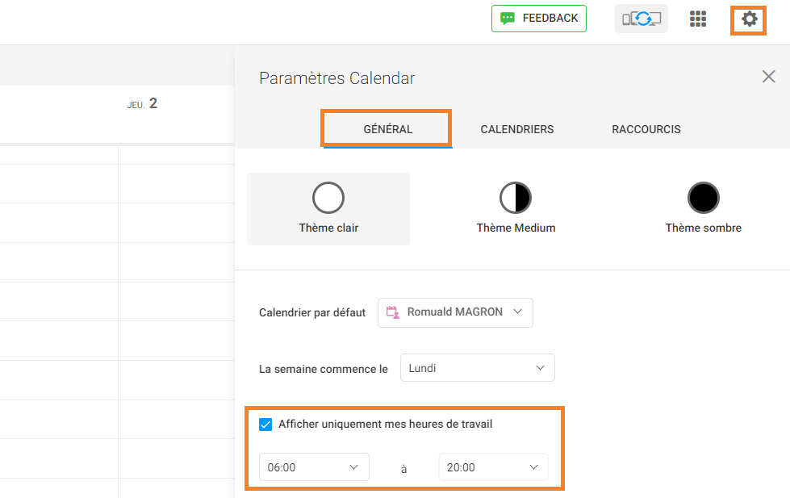790x498 pixels.
Task: Open the apps grid launcher icon
Action: point(698,19)
